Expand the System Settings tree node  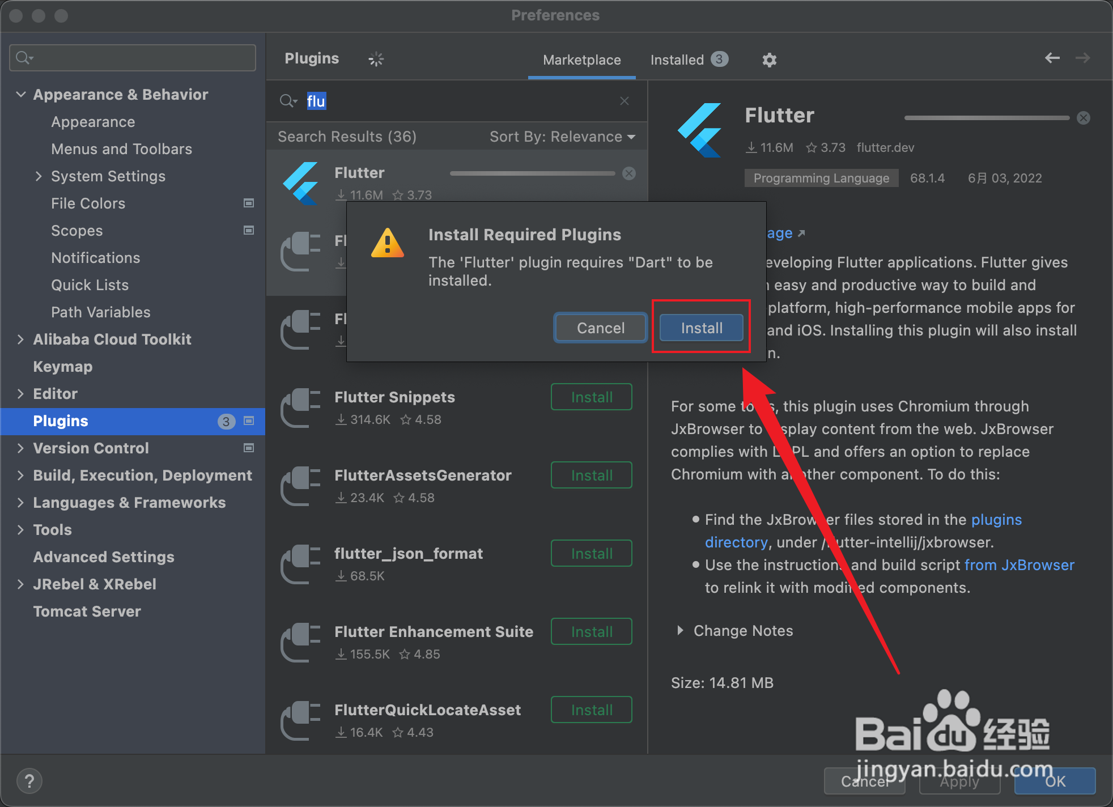[39, 176]
